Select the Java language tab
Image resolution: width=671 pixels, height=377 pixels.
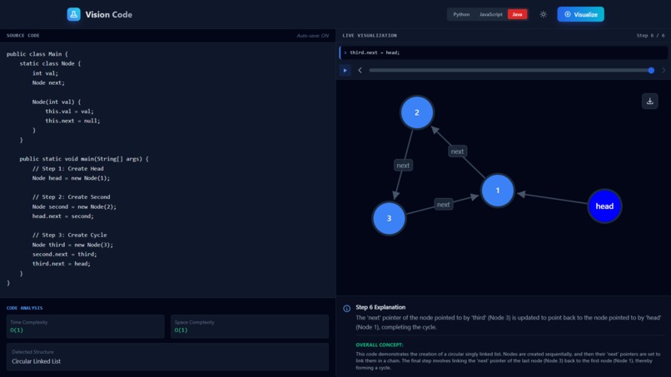coord(517,14)
